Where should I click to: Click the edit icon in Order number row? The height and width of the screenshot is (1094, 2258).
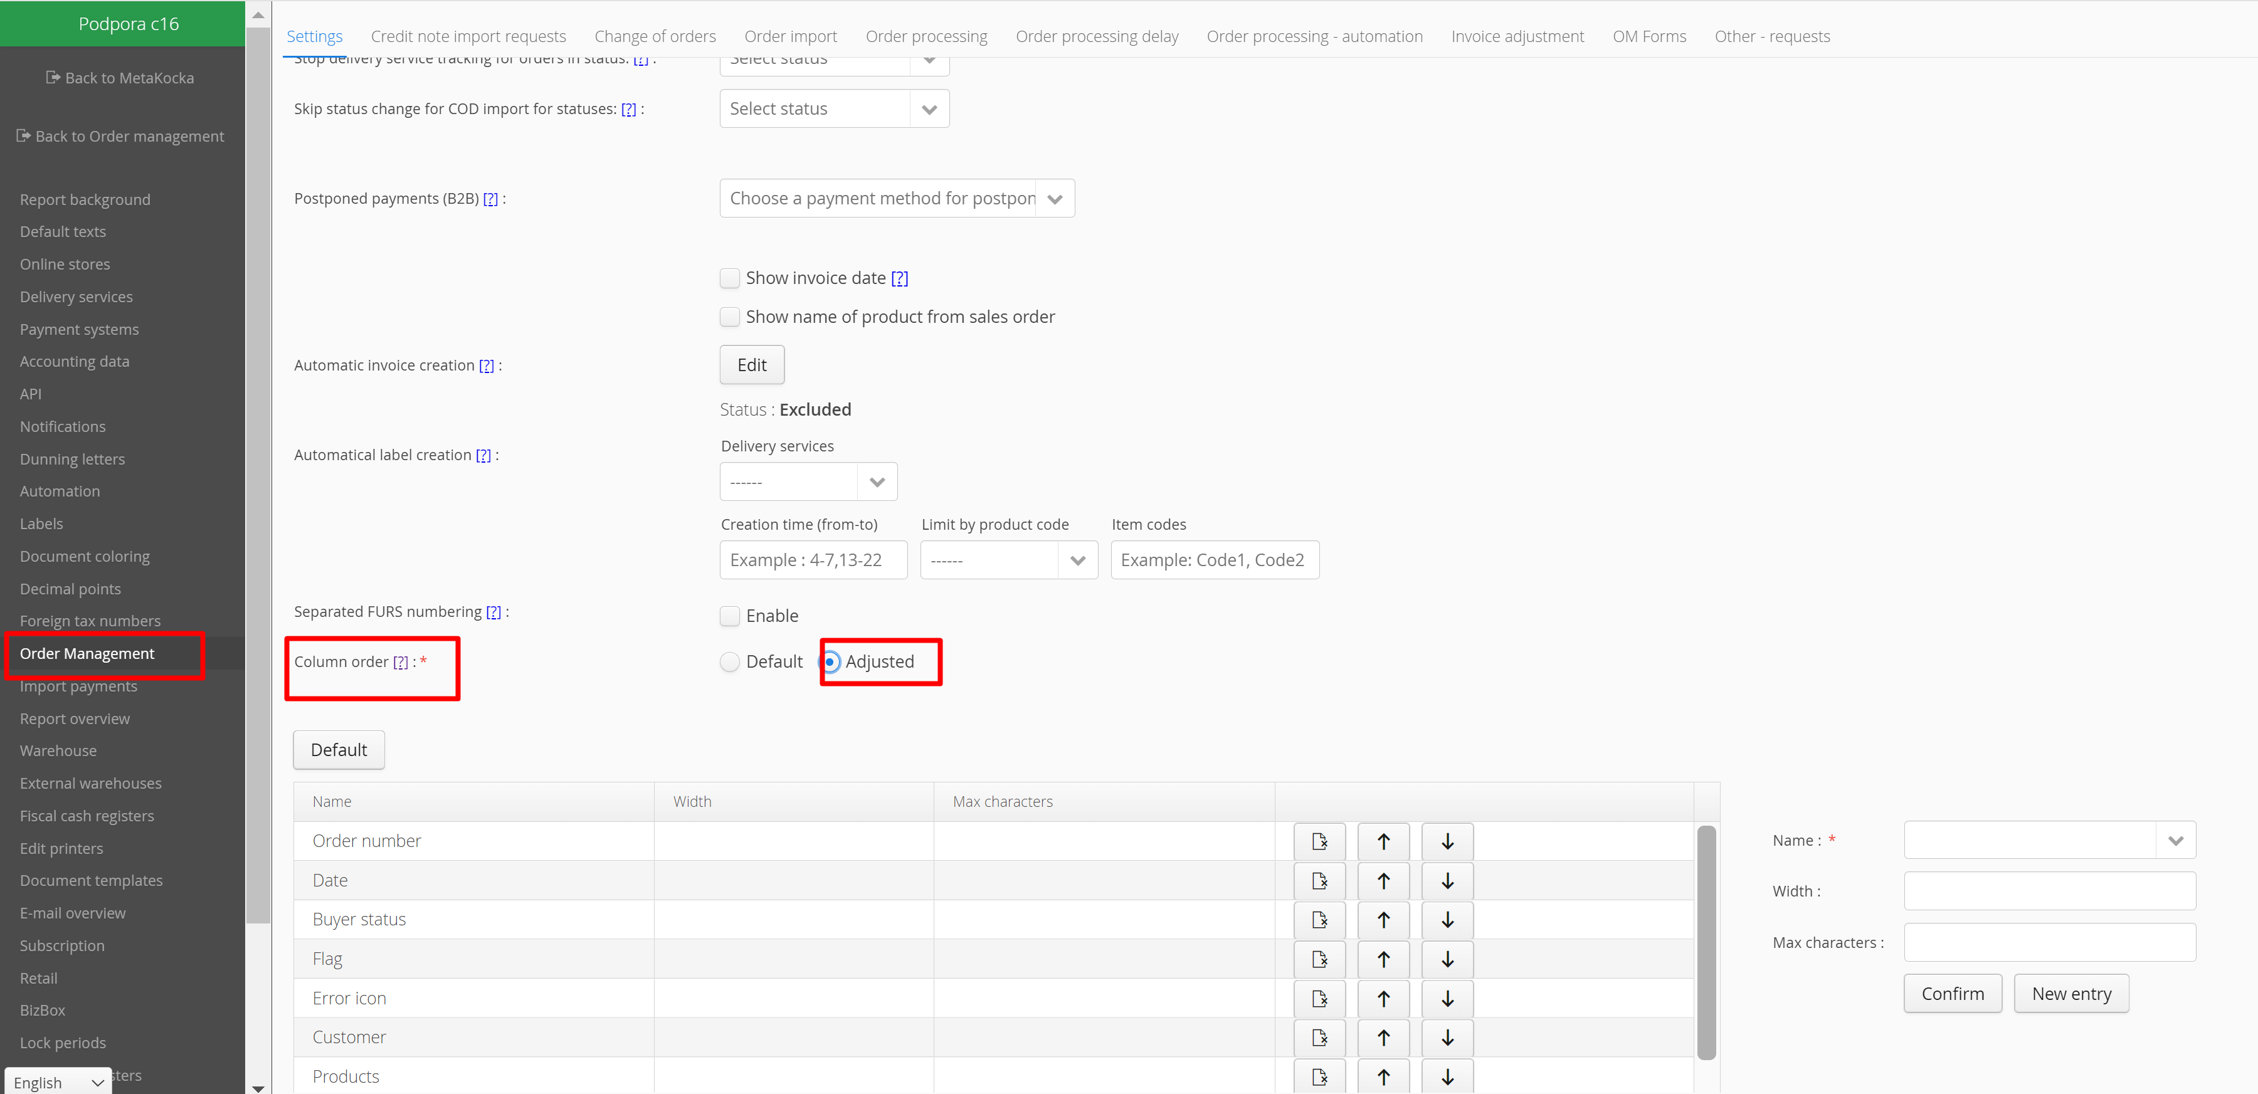(x=1319, y=841)
